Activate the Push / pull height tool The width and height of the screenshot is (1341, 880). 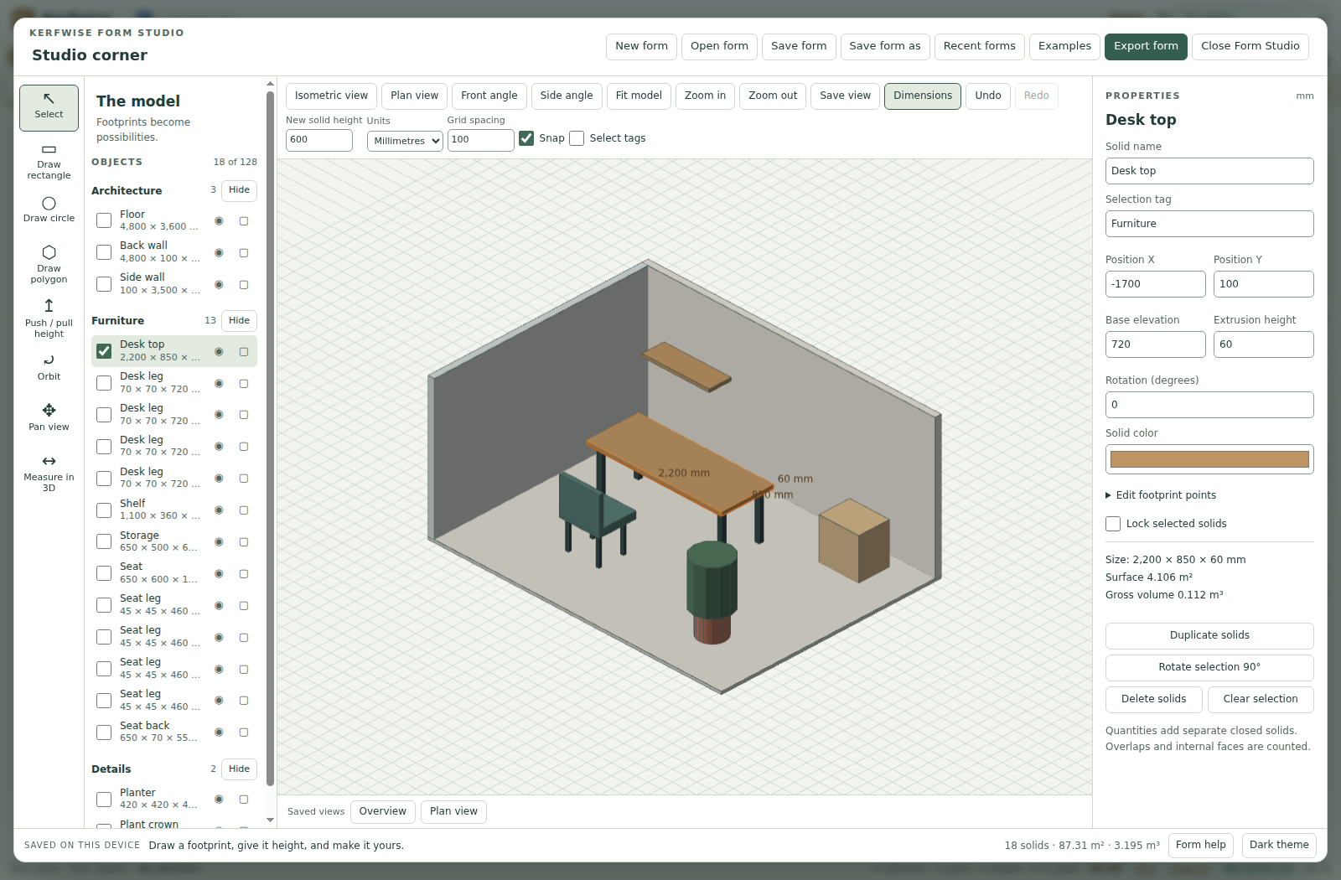[49, 318]
